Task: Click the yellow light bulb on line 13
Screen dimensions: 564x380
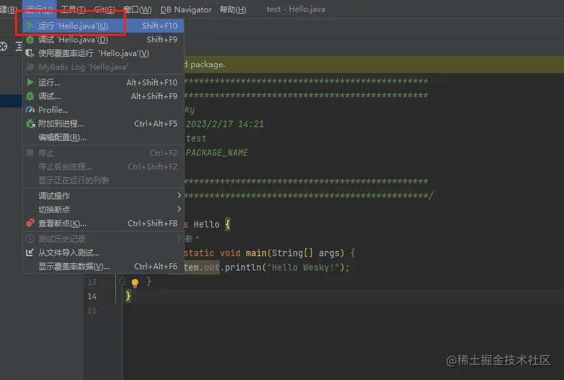Action: point(135,283)
